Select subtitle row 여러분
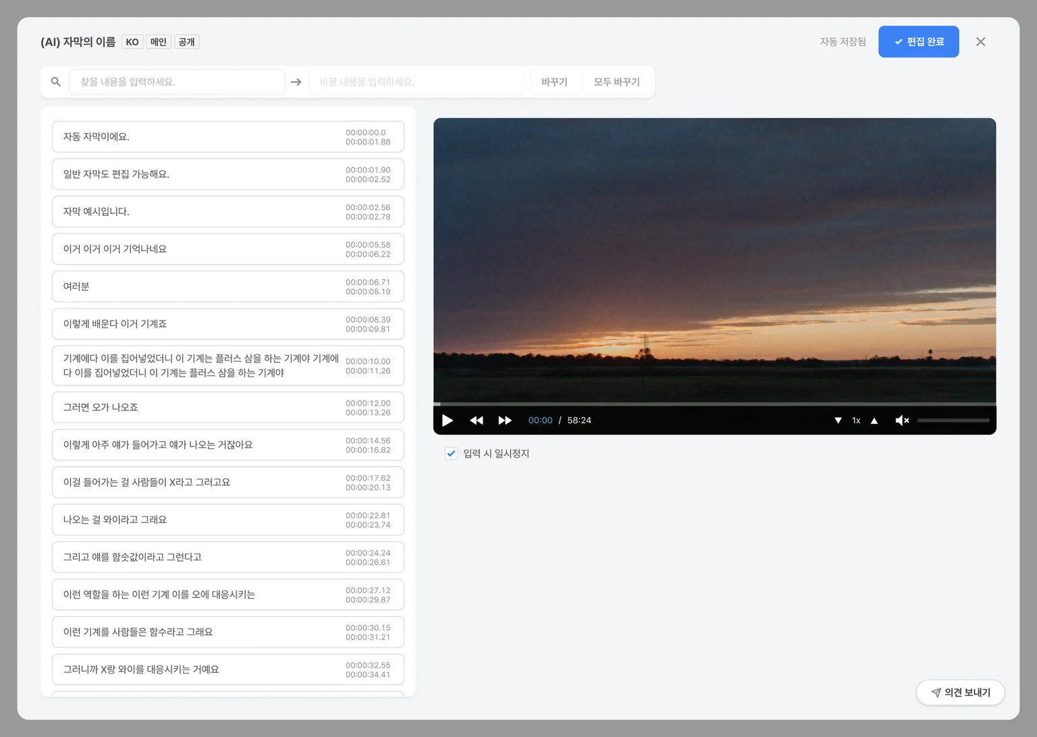 click(228, 287)
